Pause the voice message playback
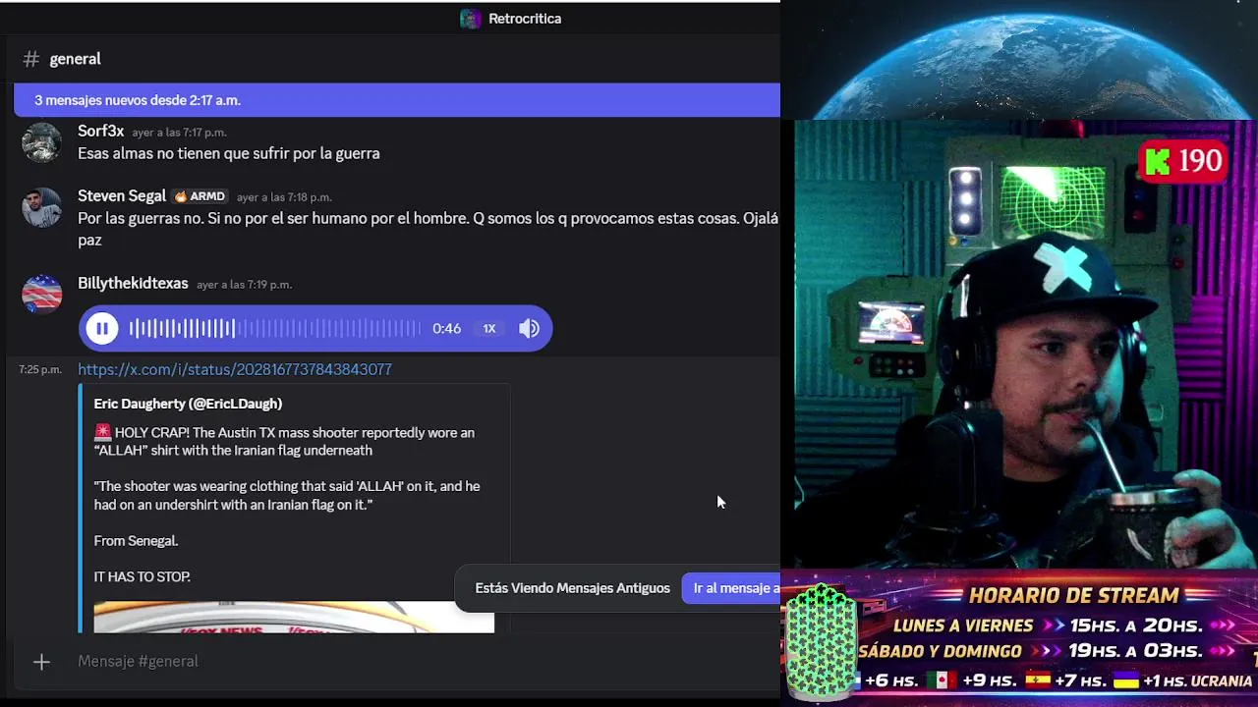Viewport: 1258px width, 707px height. 102,329
